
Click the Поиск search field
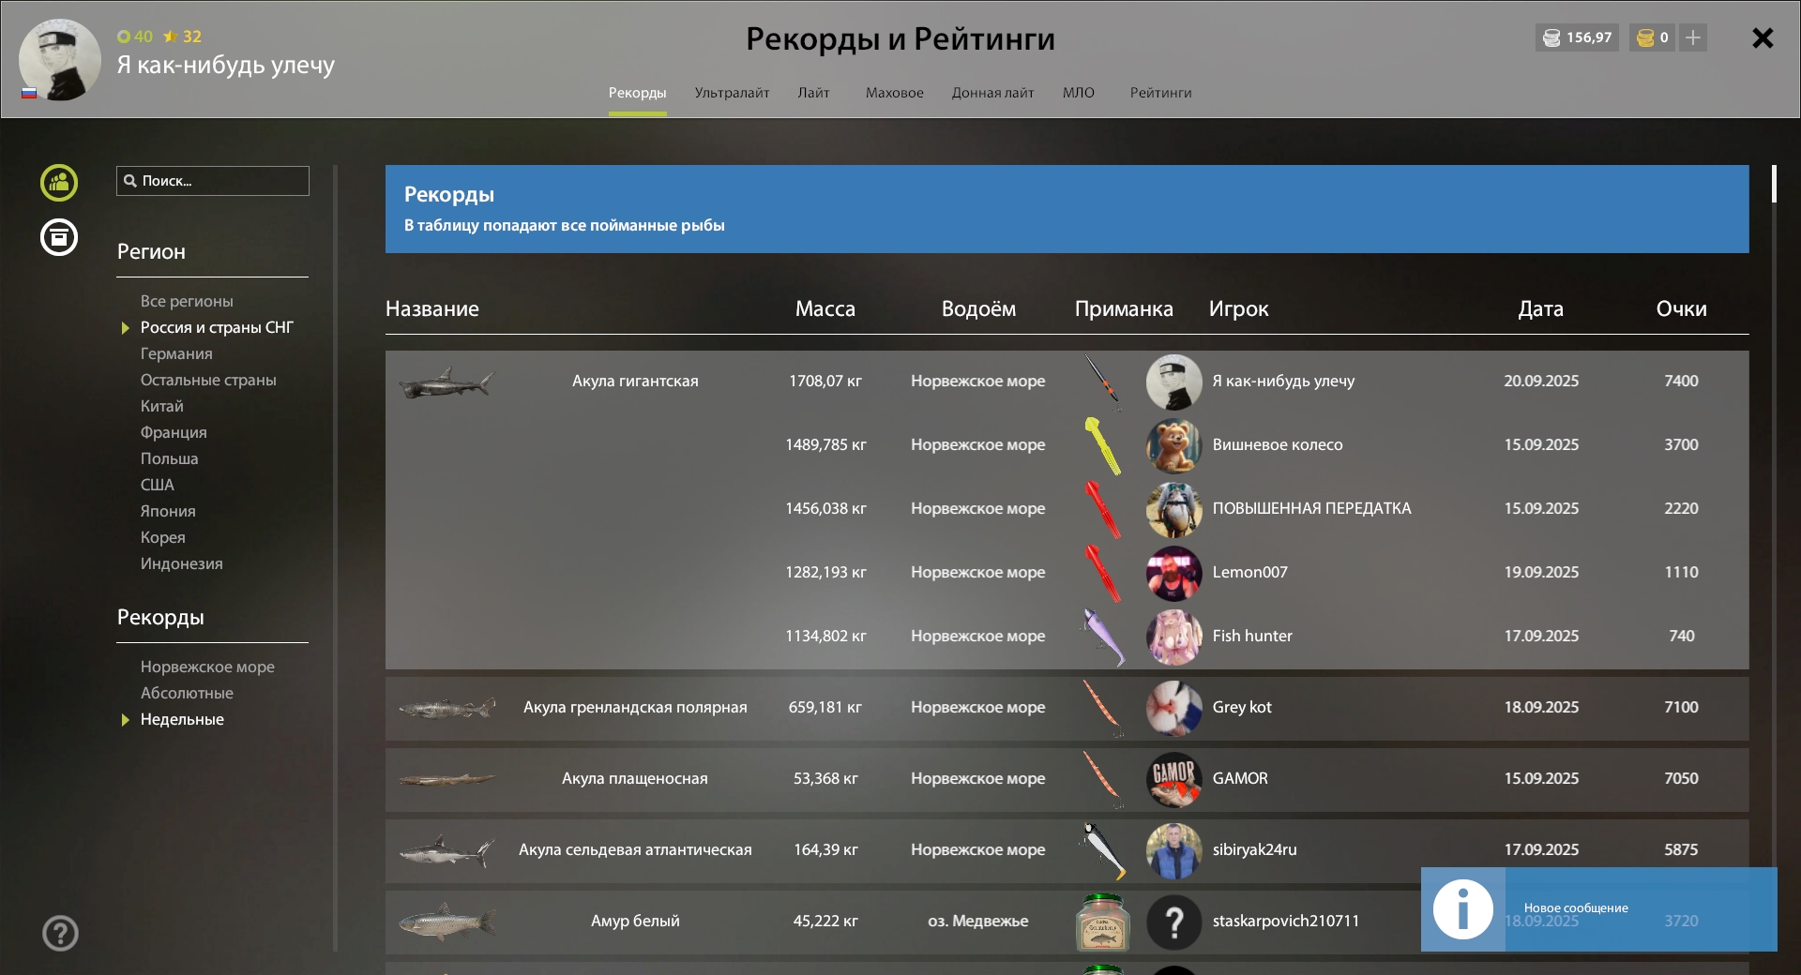pos(213,181)
